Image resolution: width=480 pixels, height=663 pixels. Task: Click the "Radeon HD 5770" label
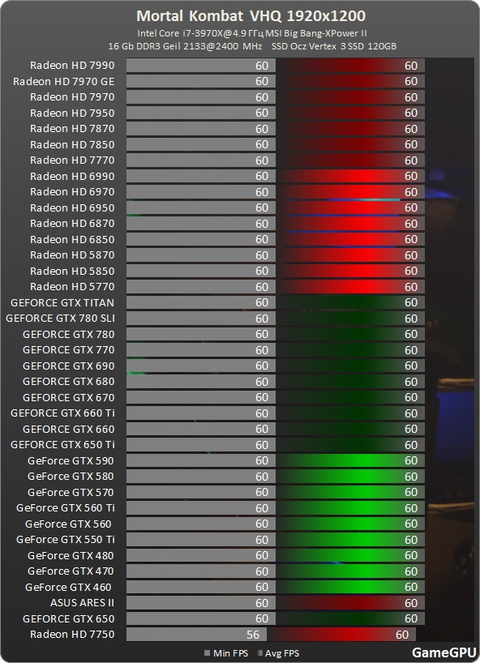pos(72,287)
